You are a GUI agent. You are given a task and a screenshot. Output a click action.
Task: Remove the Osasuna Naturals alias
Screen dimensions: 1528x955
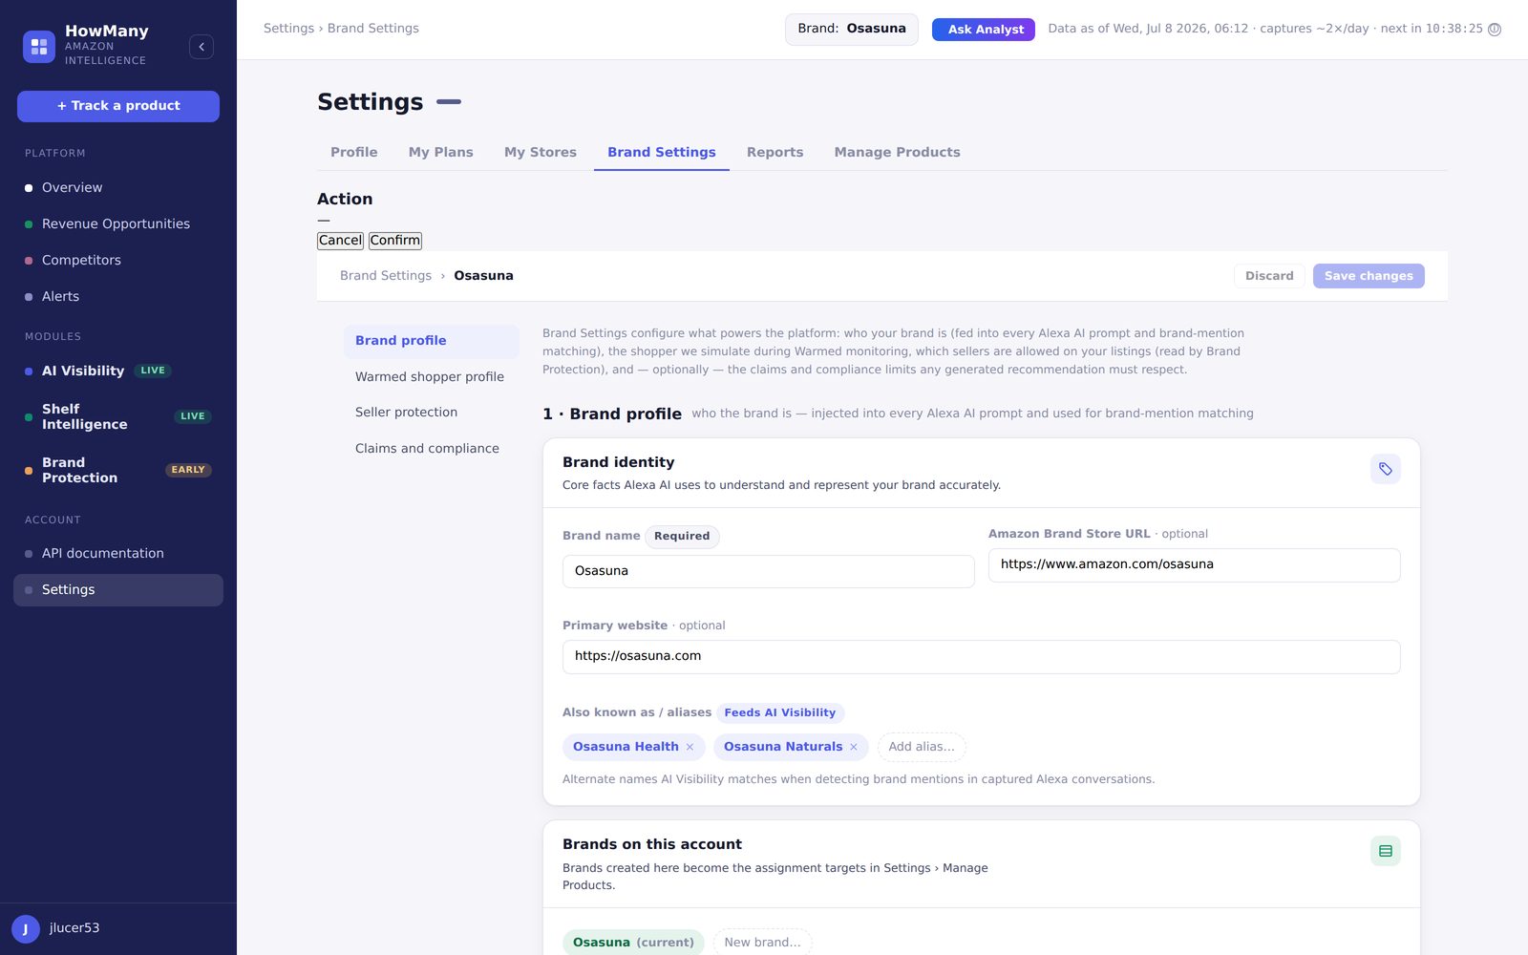(854, 747)
